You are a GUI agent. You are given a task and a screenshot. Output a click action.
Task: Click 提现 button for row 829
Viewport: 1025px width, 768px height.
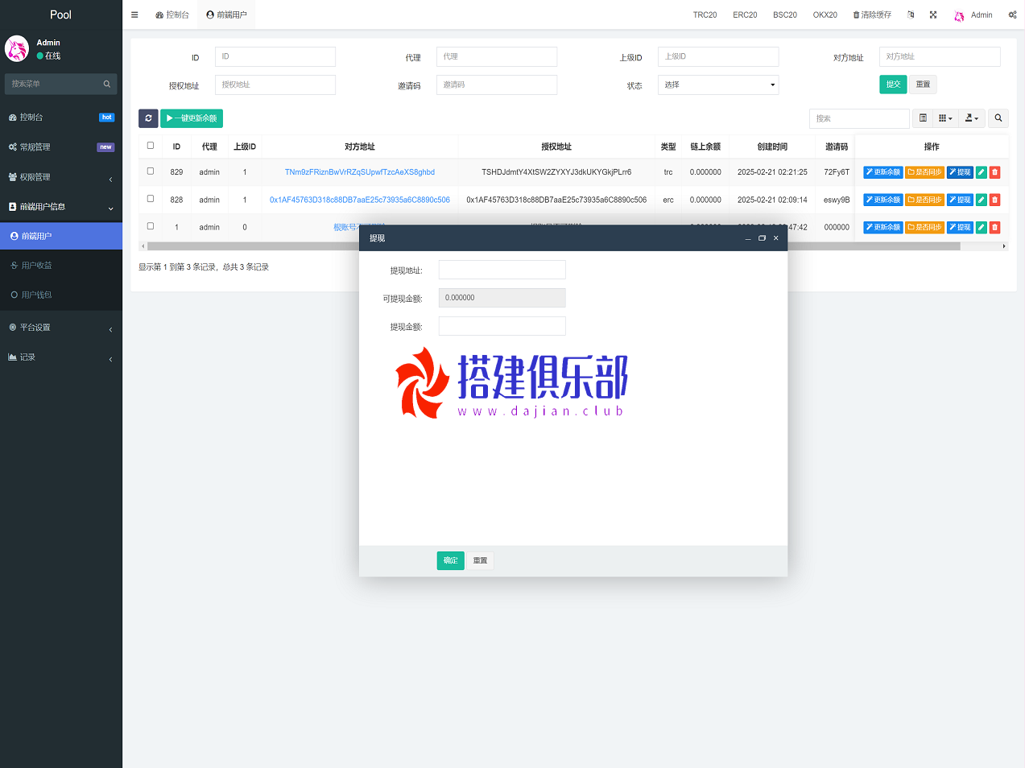[960, 172]
